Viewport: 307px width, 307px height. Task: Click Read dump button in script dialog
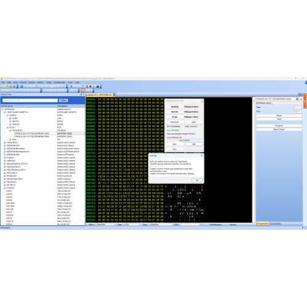tap(174, 122)
